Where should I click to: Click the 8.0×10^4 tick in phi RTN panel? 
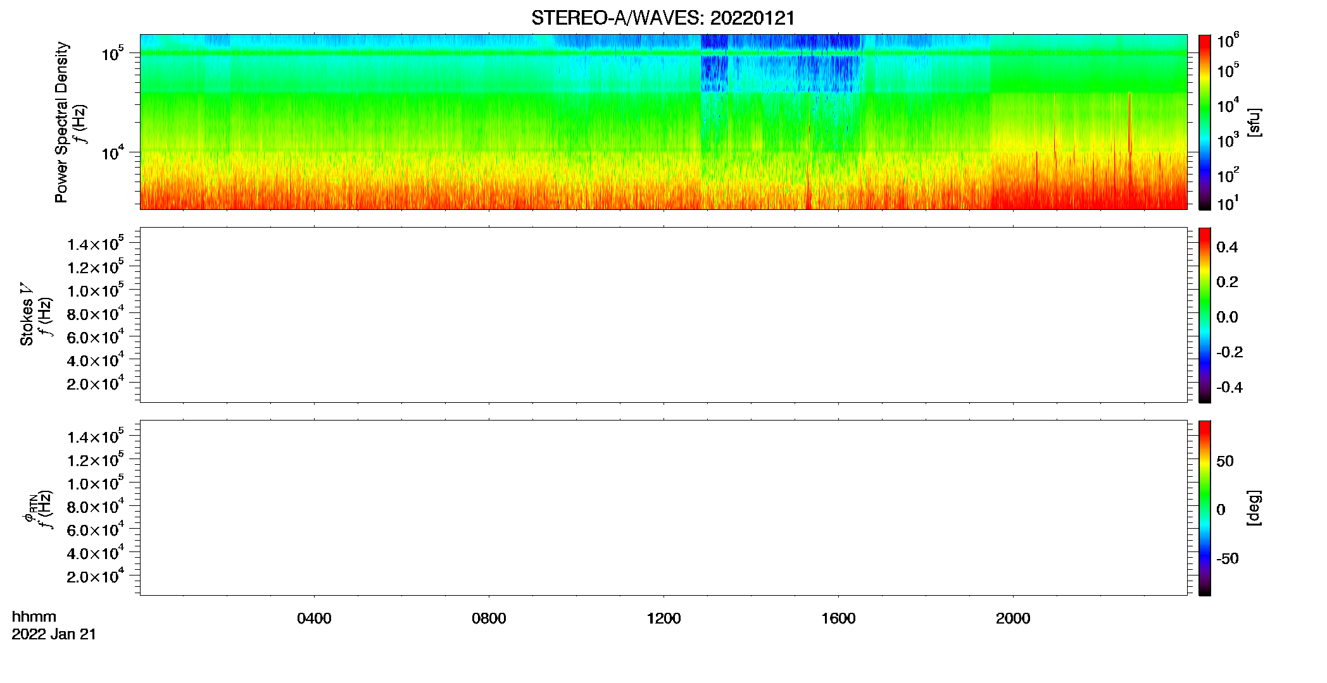point(96,506)
